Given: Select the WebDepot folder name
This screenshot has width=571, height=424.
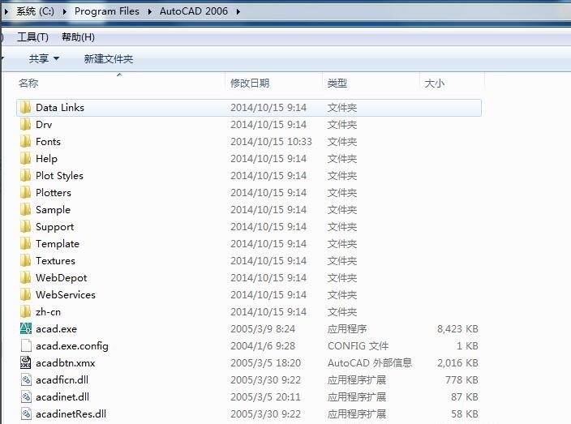Looking at the screenshot, I should coord(62,278).
